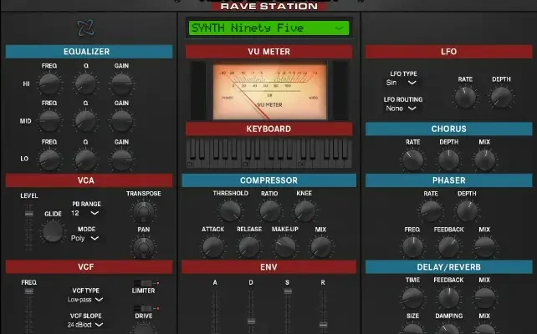The height and width of the screenshot is (334, 537).
Task: Open the SYNTH Ninety Five preset dropdown
Action: [268, 28]
